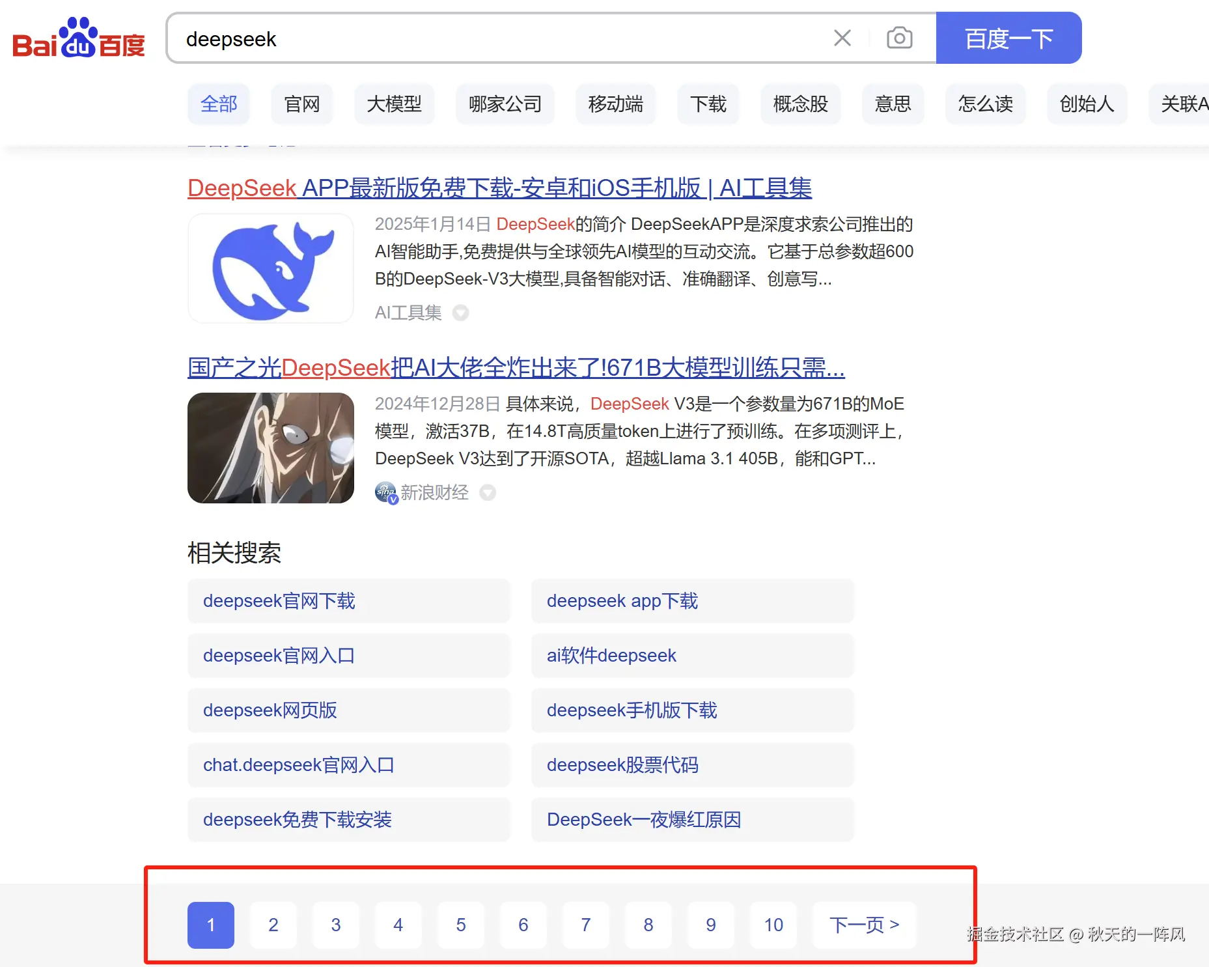Open the DeepSeek APP最新版免费下载 result title
Image resolution: width=1209 pixels, height=967 pixels.
pyautogui.click(x=499, y=188)
